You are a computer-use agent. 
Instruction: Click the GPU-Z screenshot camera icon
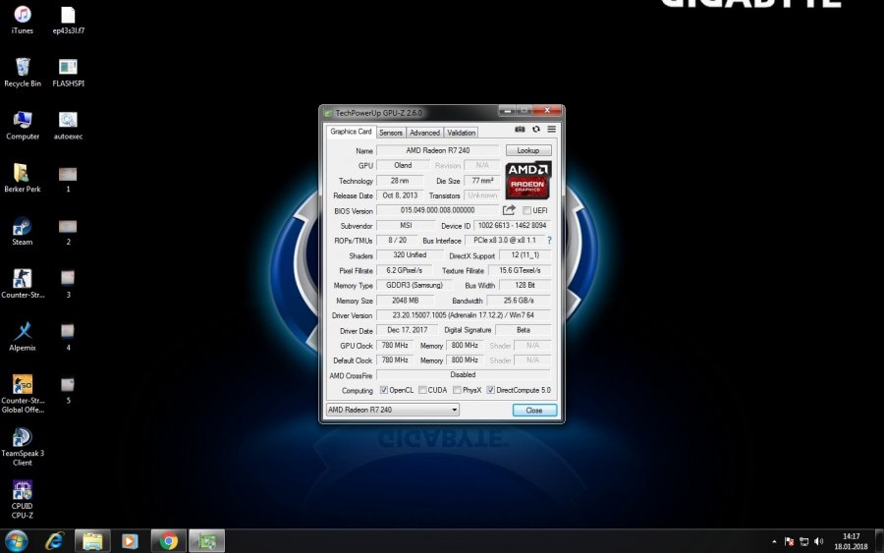[520, 129]
